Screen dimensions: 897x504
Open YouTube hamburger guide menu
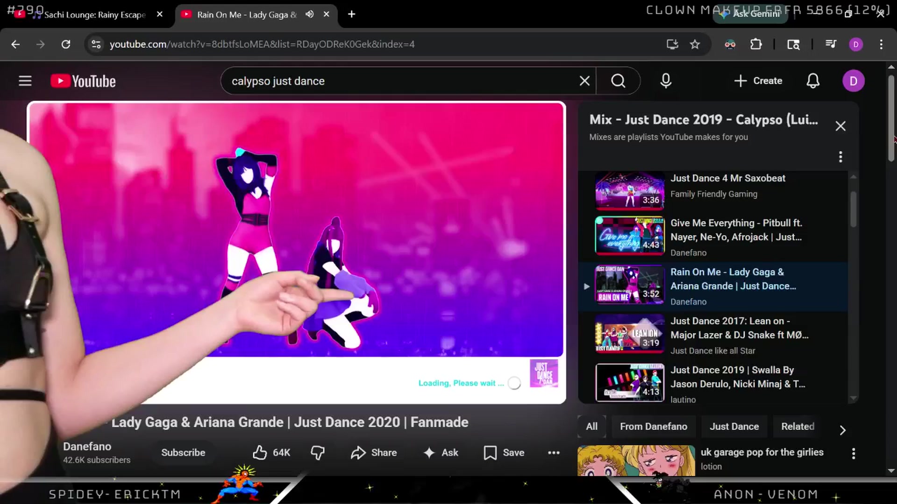[25, 81]
